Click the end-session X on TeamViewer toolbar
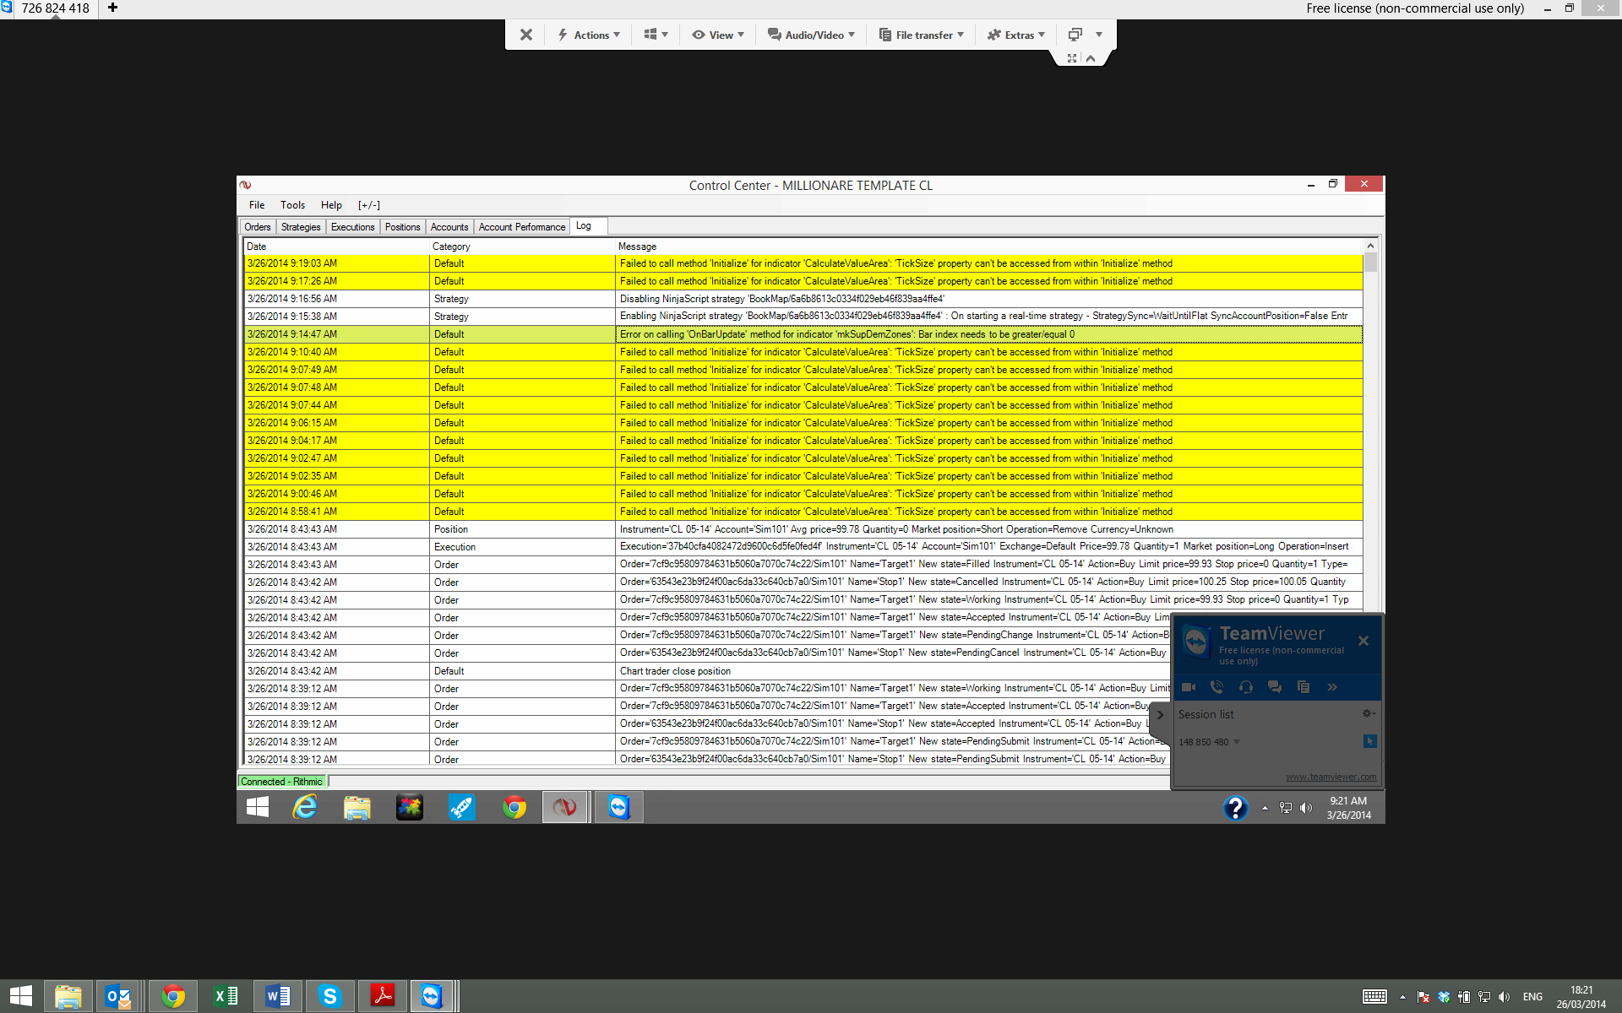 coord(525,35)
